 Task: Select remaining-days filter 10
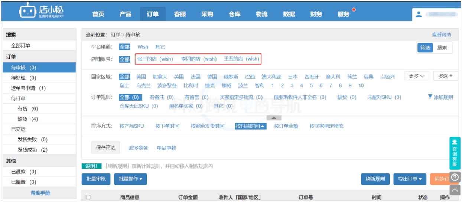[x=361, y=85]
